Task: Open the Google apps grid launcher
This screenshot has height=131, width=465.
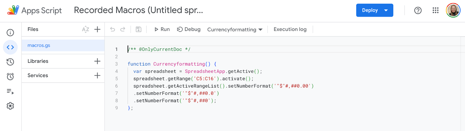Action: coord(435,10)
